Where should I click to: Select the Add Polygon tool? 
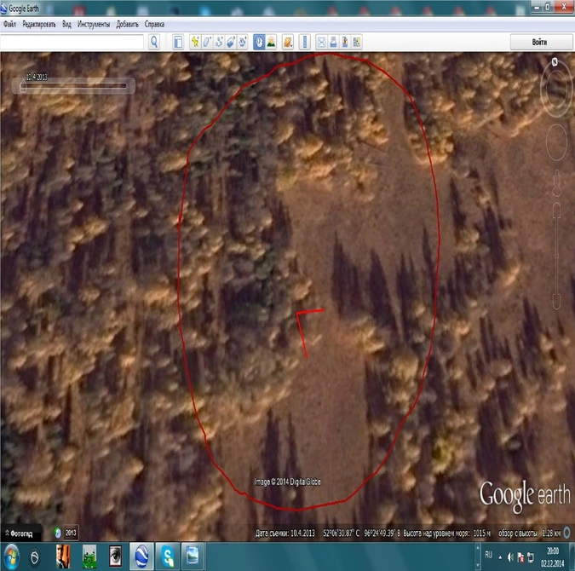pyautogui.click(x=207, y=42)
